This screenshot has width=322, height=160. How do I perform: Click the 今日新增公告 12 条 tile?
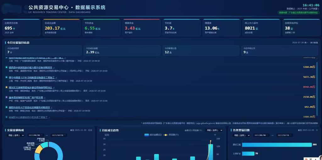click(201, 51)
